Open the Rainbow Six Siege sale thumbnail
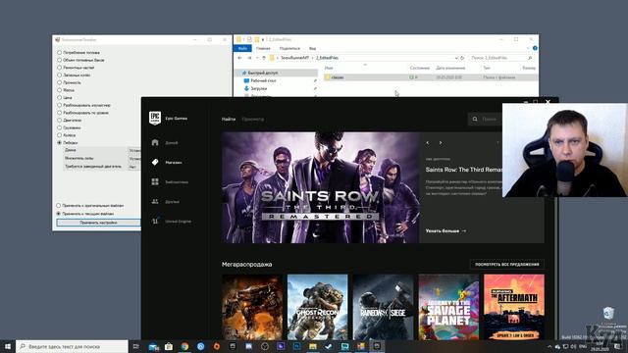The height and width of the screenshot is (353, 628). 384,307
